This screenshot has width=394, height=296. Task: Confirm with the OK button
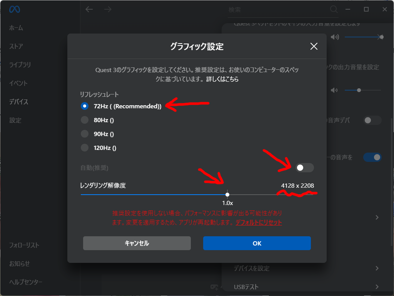pyautogui.click(x=257, y=243)
